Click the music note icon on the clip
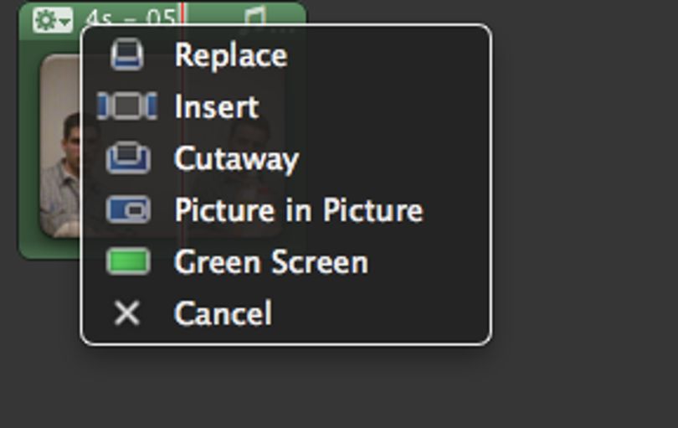The image size is (678, 428). point(254,15)
